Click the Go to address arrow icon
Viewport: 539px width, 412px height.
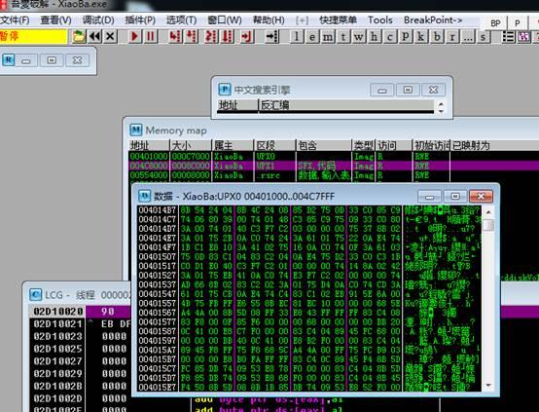271,36
